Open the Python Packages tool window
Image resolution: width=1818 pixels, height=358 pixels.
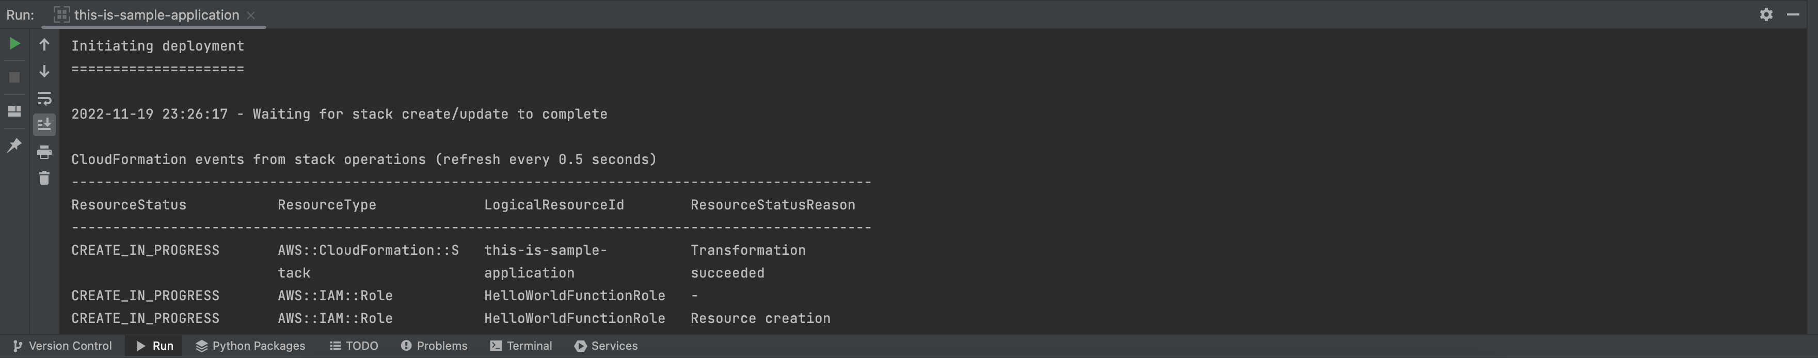tap(250, 346)
